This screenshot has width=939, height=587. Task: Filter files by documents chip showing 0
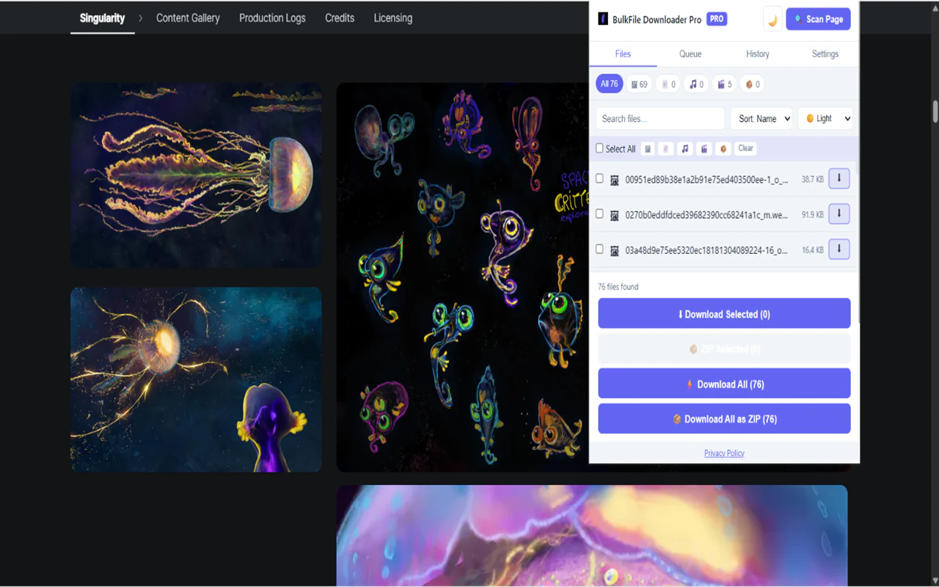668,84
